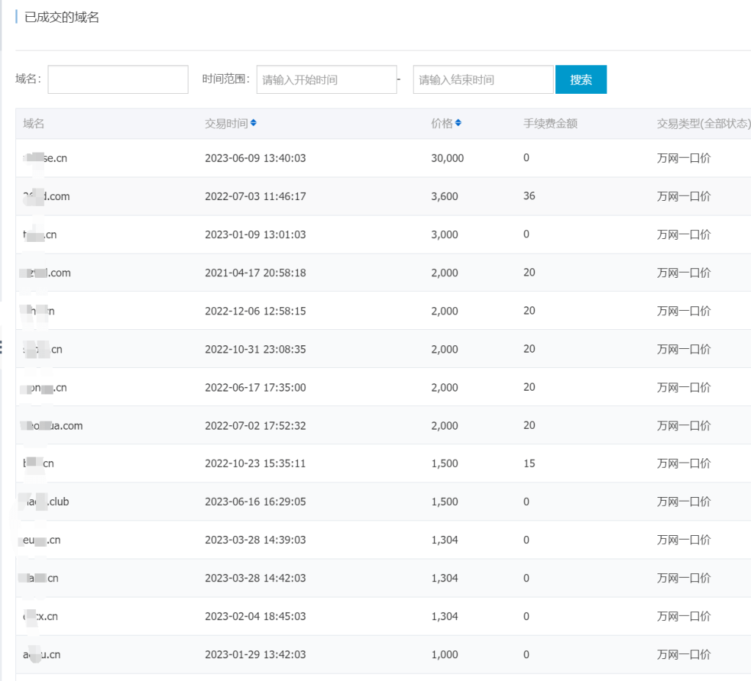Open the end time picker 请输入结束时间
Screen dimensions: 751x681
point(483,80)
